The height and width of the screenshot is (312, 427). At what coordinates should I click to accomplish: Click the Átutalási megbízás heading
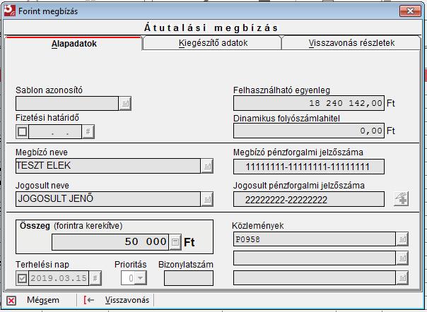point(211,28)
